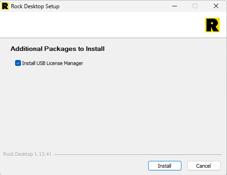The width and height of the screenshot is (227, 175).
Task: Start installation with the Install button
Action: click(x=165, y=166)
